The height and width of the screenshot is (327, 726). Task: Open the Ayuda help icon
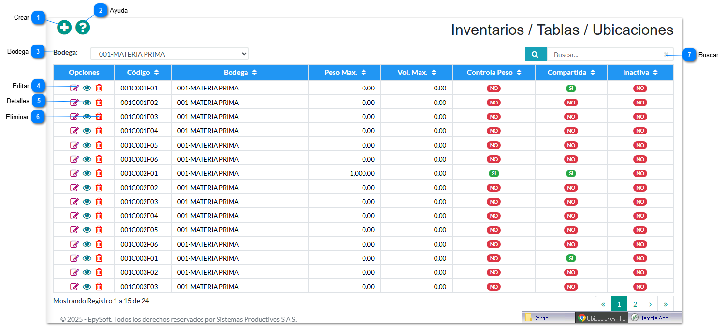coord(83,28)
